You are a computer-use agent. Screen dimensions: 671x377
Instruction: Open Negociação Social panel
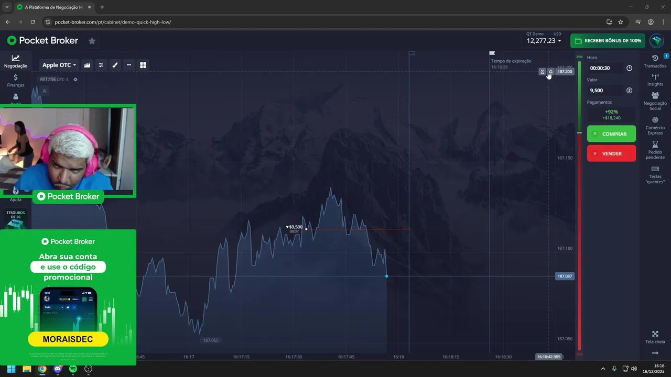click(x=655, y=101)
